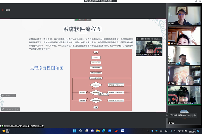Open the clock and date showing 15:28
202x134 pixels.
pos(193,131)
